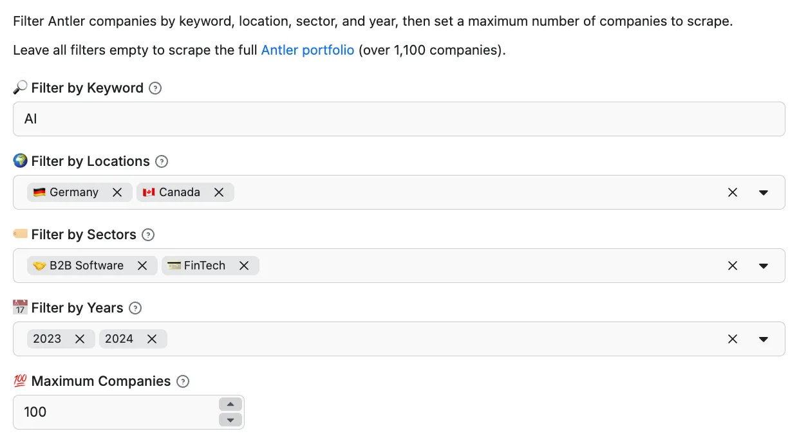Expand the Locations dropdown arrow
The width and height of the screenshot is (799, 445).
pyautogui.click(x=764, y=192)
